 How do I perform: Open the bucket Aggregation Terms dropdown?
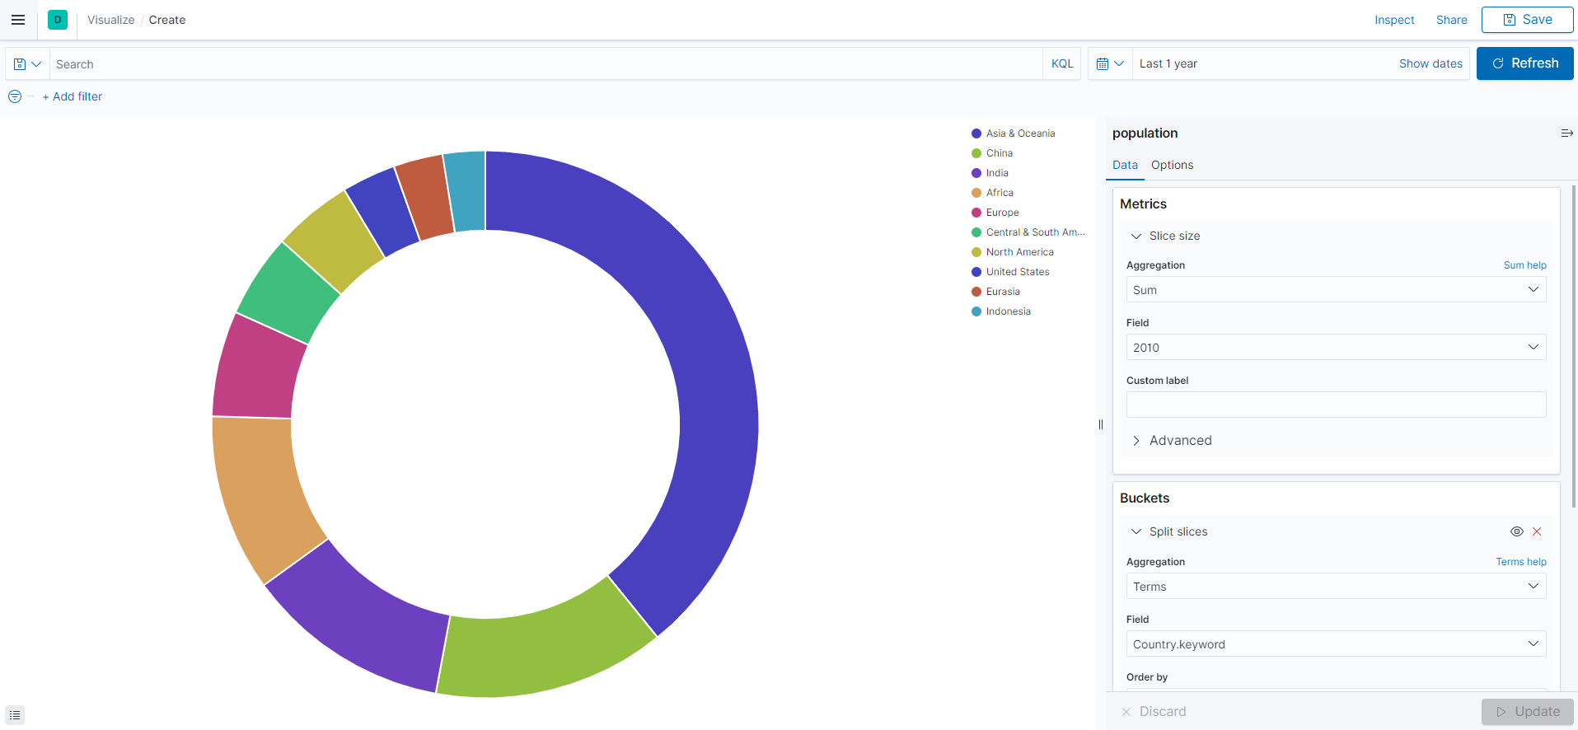(1336, 586)
